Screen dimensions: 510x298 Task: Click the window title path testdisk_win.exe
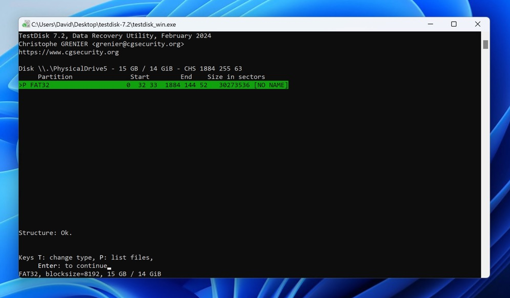point(103,25)
